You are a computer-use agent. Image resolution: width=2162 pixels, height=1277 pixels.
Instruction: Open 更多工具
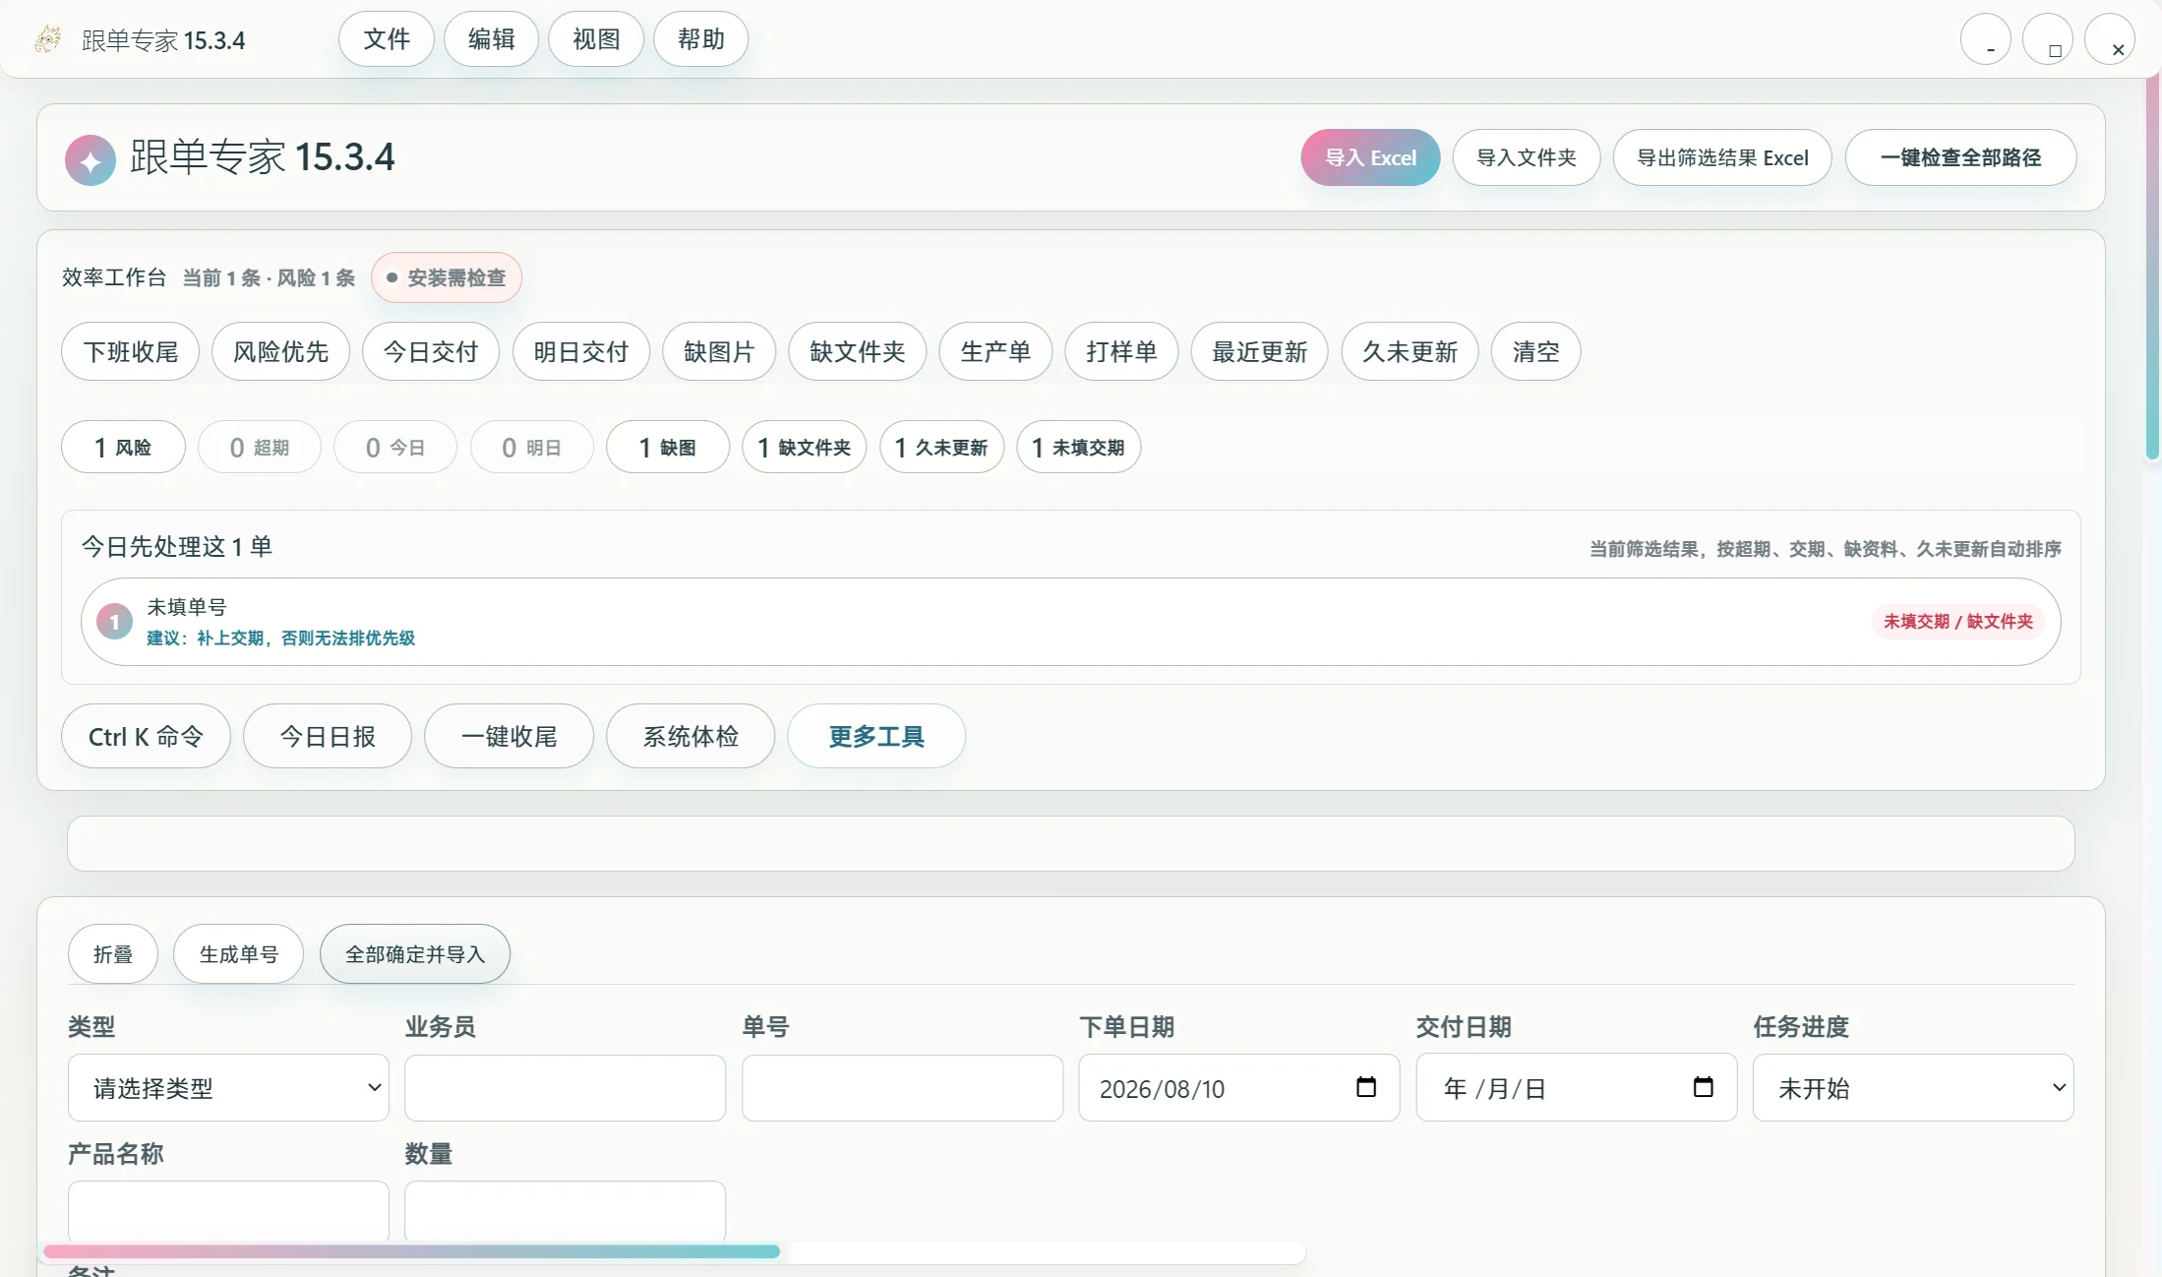point(876,736)
